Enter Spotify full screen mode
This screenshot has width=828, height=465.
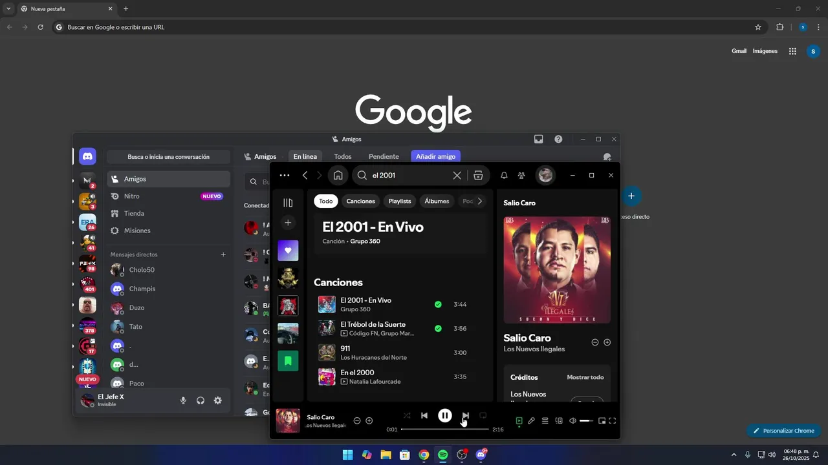coord(613,421)
